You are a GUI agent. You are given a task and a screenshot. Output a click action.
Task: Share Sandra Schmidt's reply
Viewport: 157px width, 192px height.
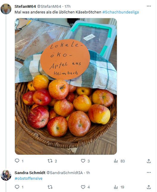[x=149, y=187]
